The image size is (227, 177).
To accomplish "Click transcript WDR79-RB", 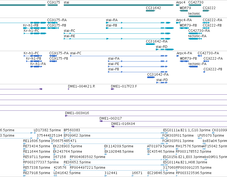I will 184,28.
